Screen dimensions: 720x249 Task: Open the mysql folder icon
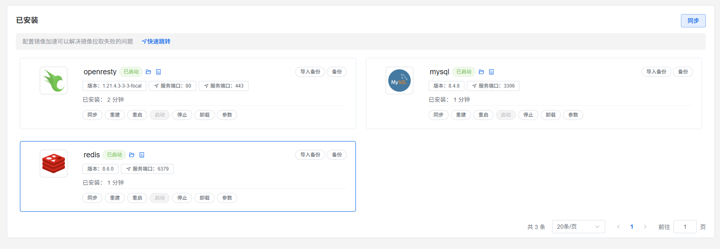(481, 72)
